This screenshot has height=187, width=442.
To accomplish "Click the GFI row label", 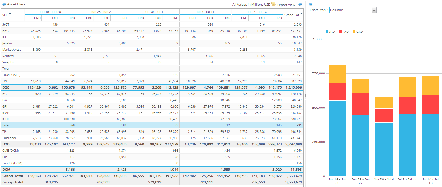I will tap(5, 106).
